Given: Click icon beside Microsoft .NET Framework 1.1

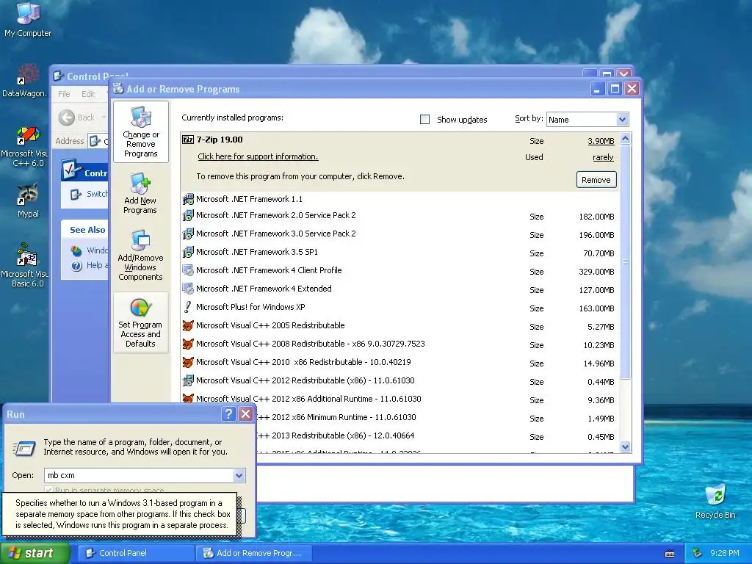Looking at the screenshot, I should pos(188,198).
